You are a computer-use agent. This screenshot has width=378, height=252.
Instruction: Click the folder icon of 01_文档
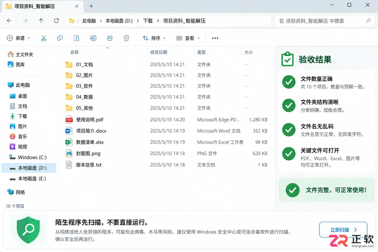pos(69,65)
